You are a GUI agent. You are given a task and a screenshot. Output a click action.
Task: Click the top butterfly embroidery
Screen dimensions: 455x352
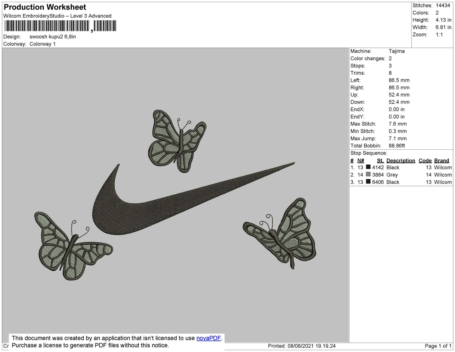tap(177, 141)
